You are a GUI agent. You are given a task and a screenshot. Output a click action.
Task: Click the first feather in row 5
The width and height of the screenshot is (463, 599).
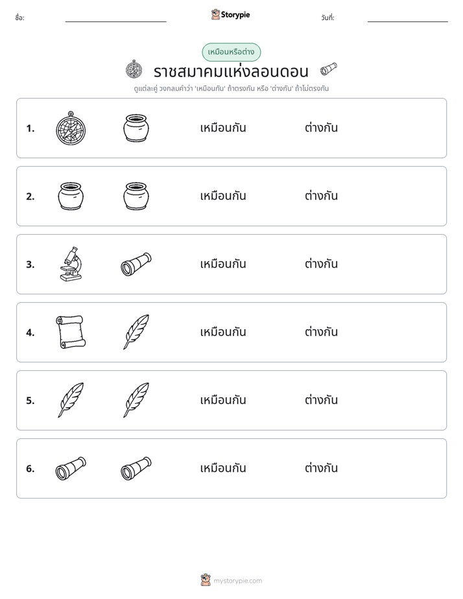71,400
